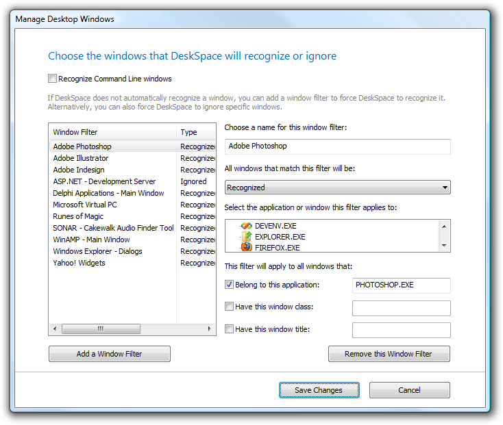
Task: Open the Recognized filter type dropdown
Action: [337, 188]
